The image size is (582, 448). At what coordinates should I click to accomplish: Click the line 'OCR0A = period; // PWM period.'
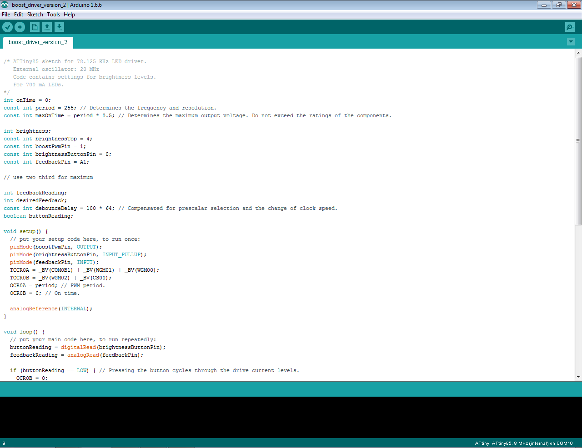58,286
